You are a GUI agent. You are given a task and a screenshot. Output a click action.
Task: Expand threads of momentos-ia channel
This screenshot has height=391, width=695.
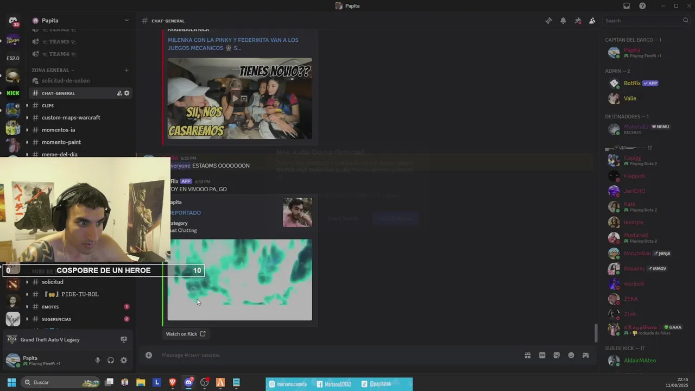tap(27, 130)
